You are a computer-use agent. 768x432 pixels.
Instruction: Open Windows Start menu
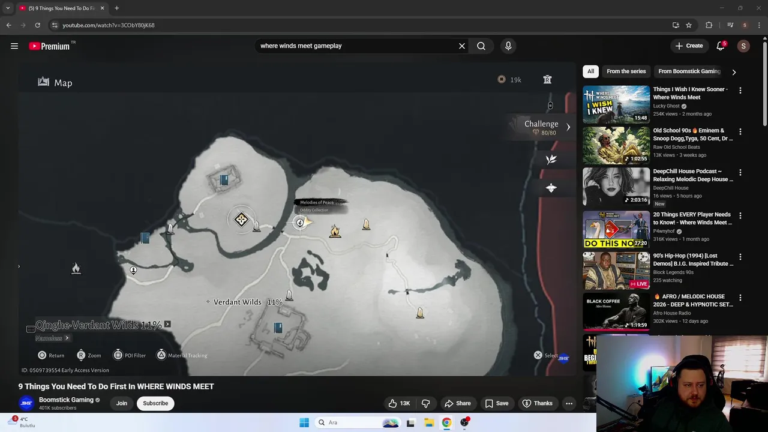point(304,422)
